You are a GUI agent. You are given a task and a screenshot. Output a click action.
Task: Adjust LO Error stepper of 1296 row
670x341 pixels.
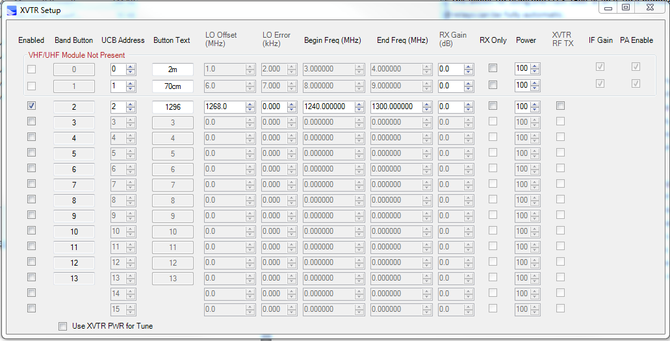coord(292,107)
